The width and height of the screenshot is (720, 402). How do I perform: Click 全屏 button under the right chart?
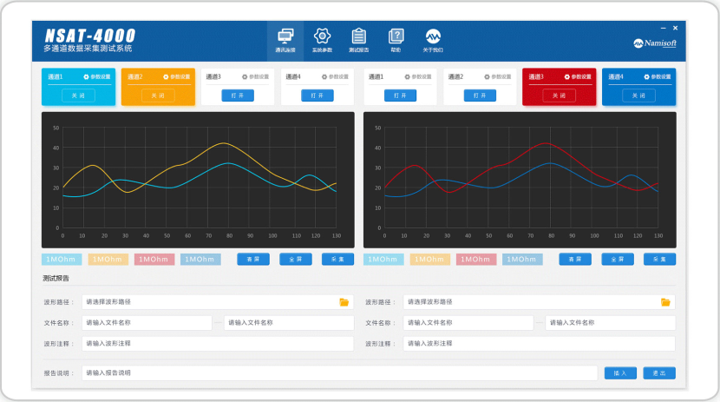[617, 260]
